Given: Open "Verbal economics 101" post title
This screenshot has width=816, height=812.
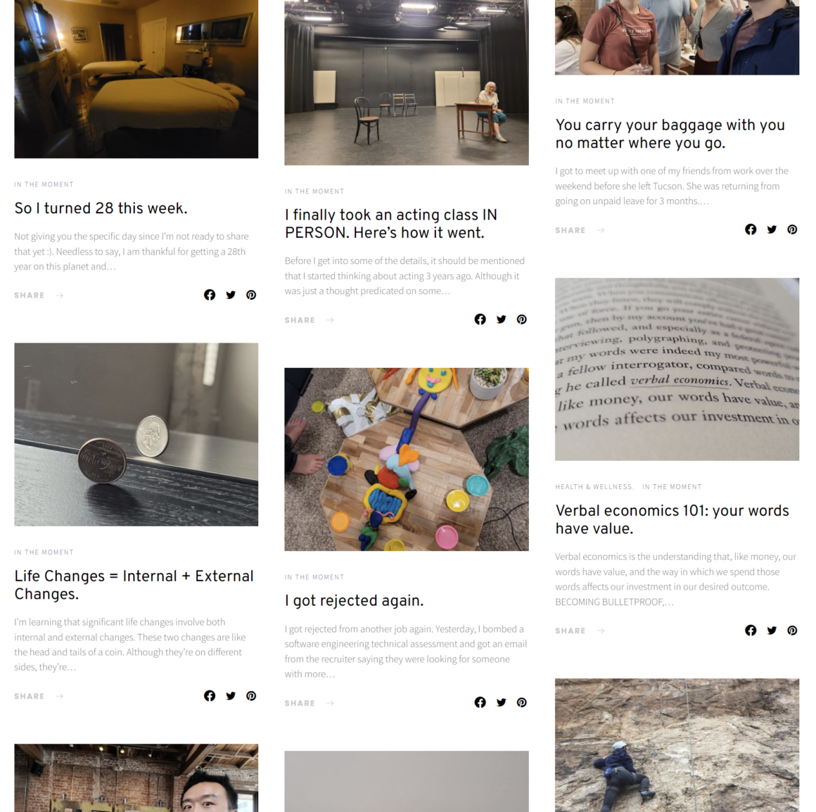Looking at the screenshot, I should pyautogui.click(x=672, y=519).
